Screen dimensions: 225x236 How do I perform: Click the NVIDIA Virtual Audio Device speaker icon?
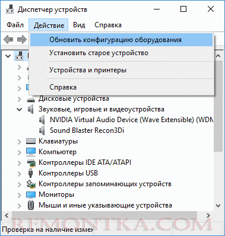click(x=42, y=120)
